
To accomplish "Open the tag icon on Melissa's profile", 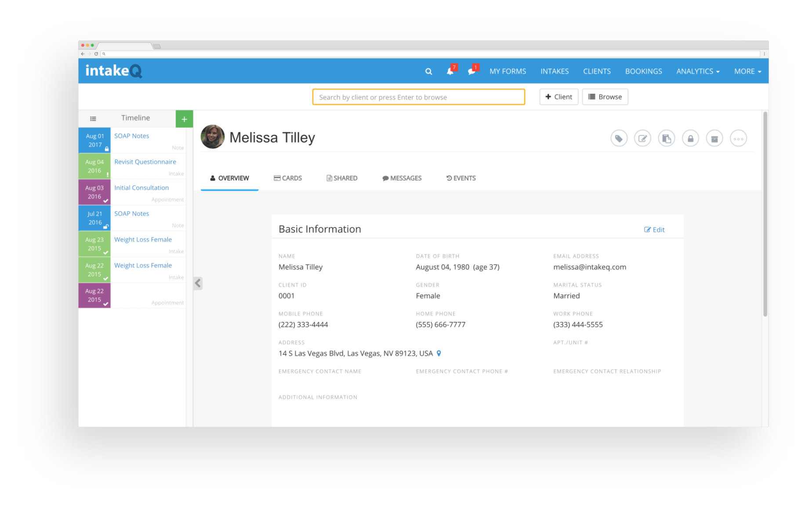I will pyautogui.click(x=619, y=138).
